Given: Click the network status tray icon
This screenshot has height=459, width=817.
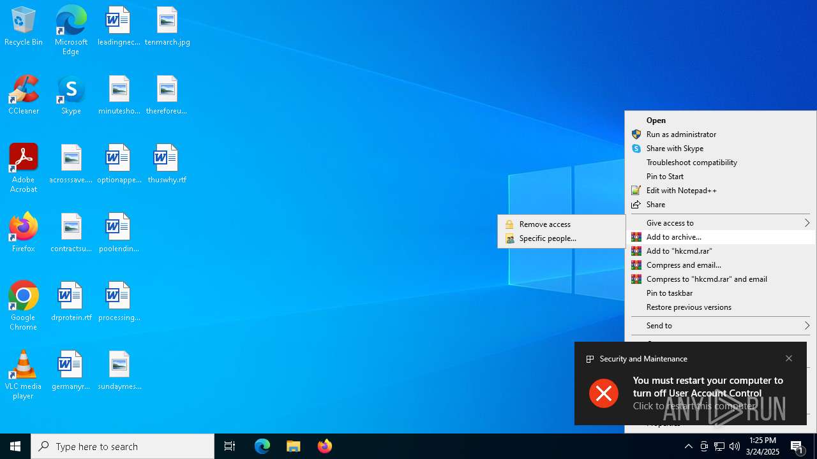Looking at the screenshot, I should tap(719, 446).
